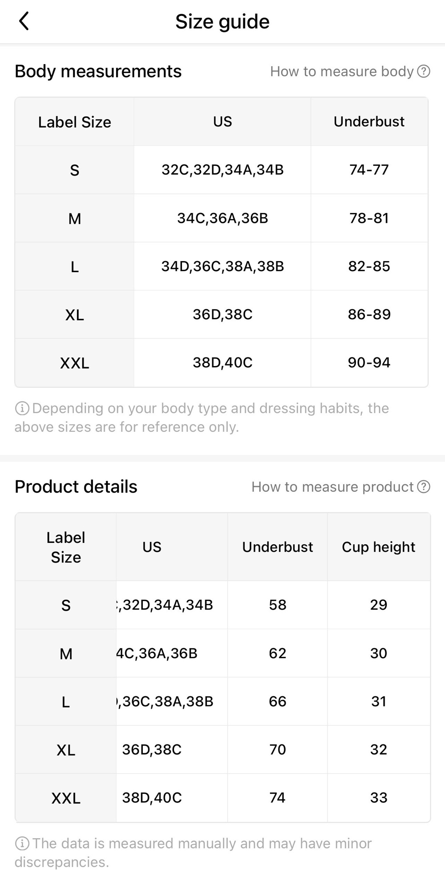Click question mark icon beside "How to measure product"

click(424, 487)
